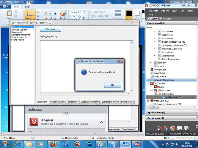Click OK in the keyboard hook dialog
The image size is (198, 148).
[112, 85]
